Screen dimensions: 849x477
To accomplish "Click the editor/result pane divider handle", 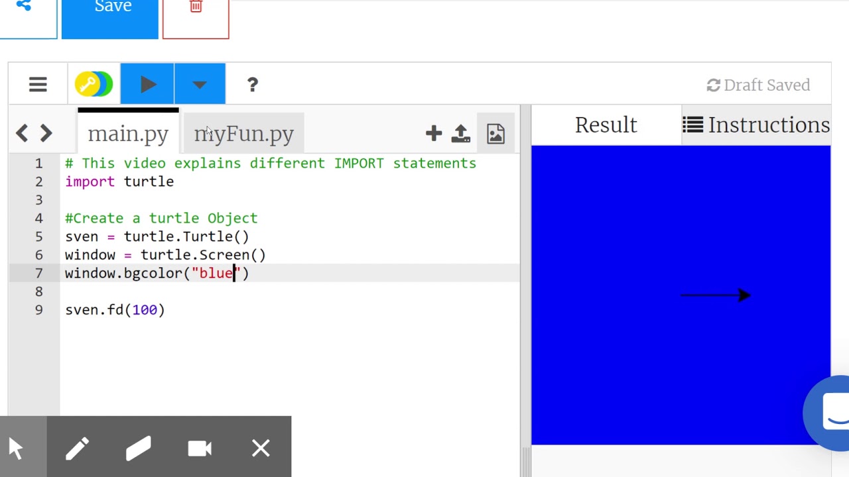I will [x=526, y=291].
